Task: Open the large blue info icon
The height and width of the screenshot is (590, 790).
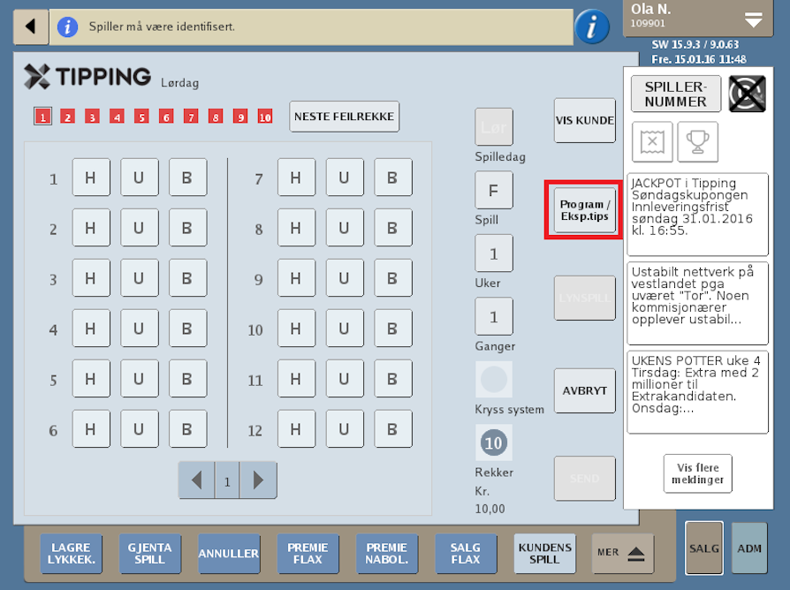Action: [591, 26]
